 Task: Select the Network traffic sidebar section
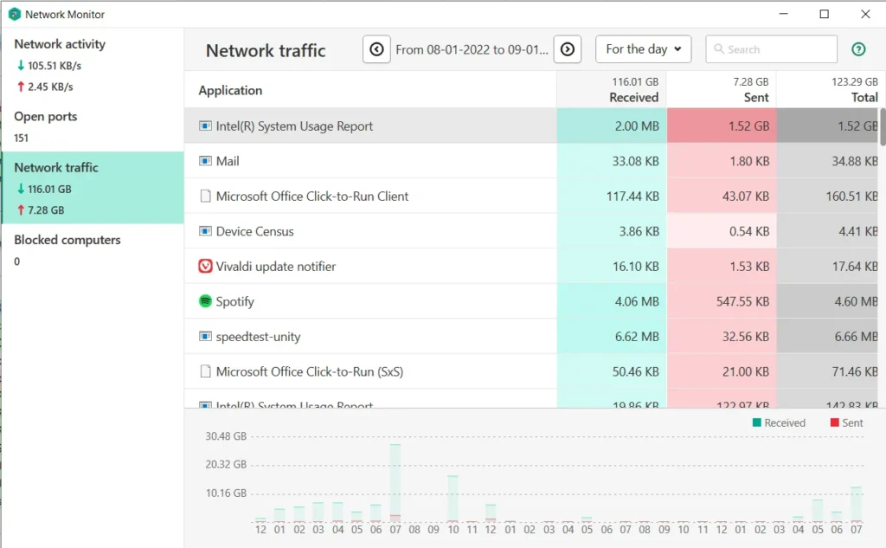[x=93, y=187]
